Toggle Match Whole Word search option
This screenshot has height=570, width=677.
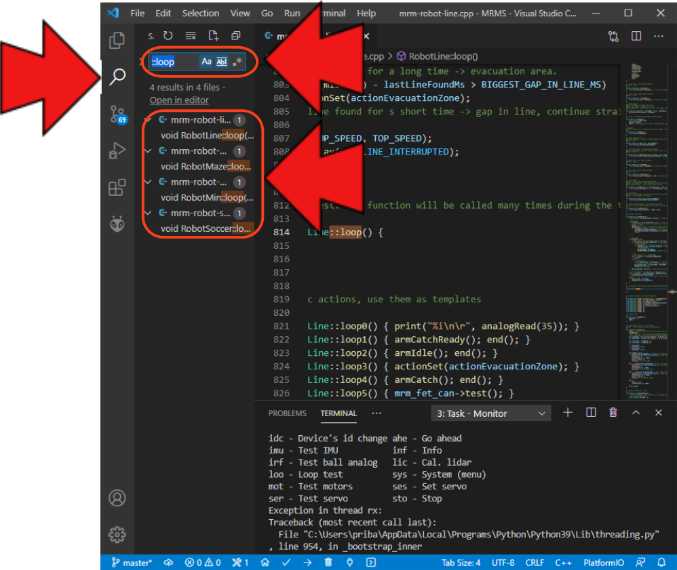pyautogui.click(x=222, y=62)
